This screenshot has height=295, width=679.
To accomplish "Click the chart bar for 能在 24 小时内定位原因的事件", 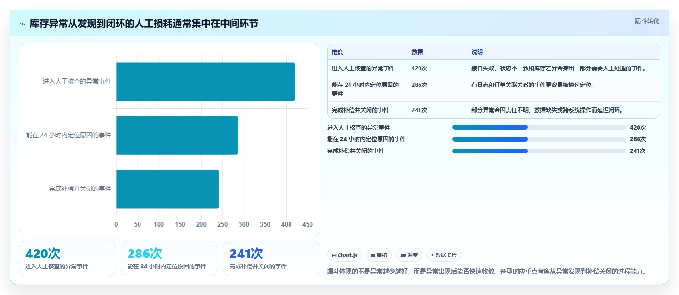I will tap(177, 135).
